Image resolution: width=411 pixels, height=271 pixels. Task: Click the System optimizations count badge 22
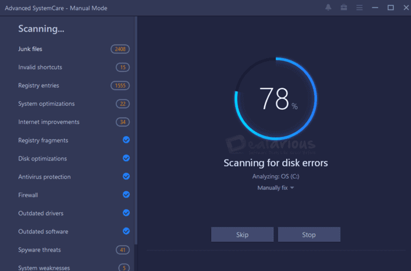point(123,104)
